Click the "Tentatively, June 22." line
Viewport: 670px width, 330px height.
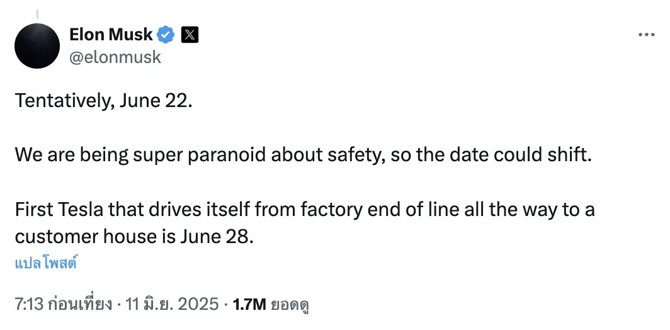[103, 101]
